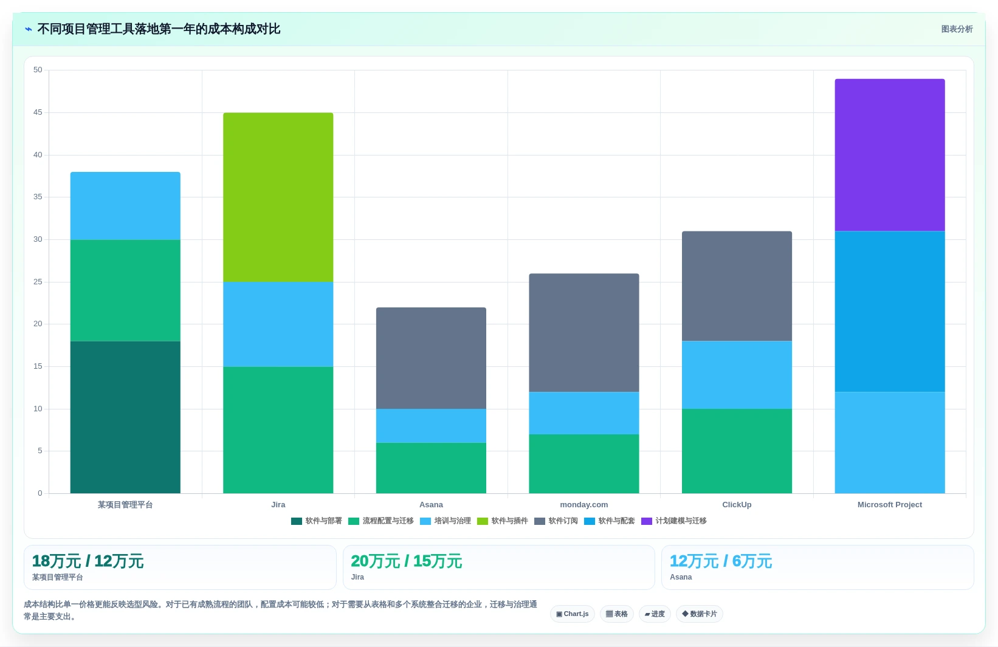The width and height of the screenshot is (998, 647).
Task: Click the gray 软件订阅 segment of Asana bar
Action: tap(431, 358)
